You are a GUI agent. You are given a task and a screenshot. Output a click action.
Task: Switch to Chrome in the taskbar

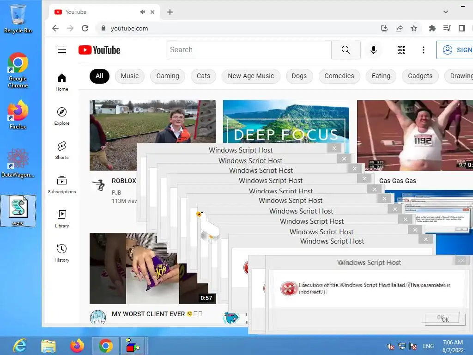point(106,346)
